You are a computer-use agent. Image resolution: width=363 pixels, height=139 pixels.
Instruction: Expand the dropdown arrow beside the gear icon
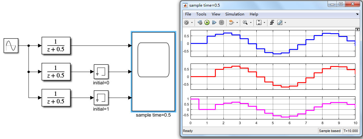(x=192, y=23)
